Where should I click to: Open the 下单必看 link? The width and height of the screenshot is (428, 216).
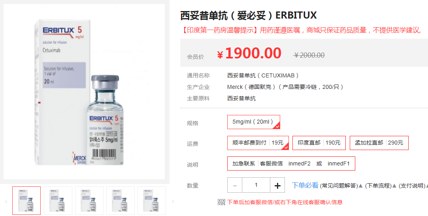[305, 186]
